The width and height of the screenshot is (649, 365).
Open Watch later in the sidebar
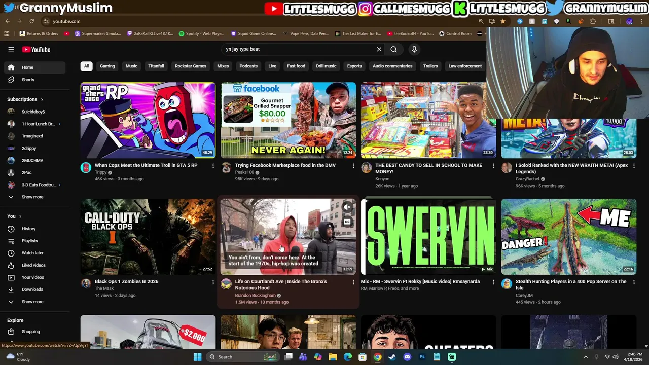[x=33, y=253]
